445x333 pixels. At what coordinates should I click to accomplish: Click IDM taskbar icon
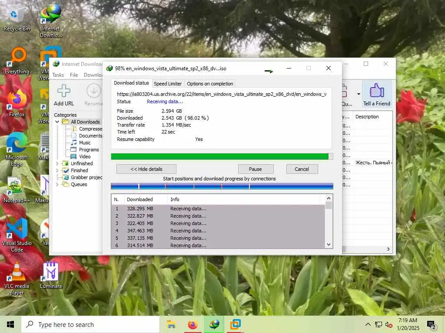tap(214, 324)
